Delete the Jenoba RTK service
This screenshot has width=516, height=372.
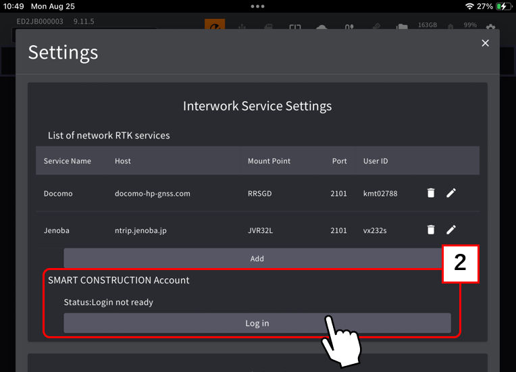[431, 230]
